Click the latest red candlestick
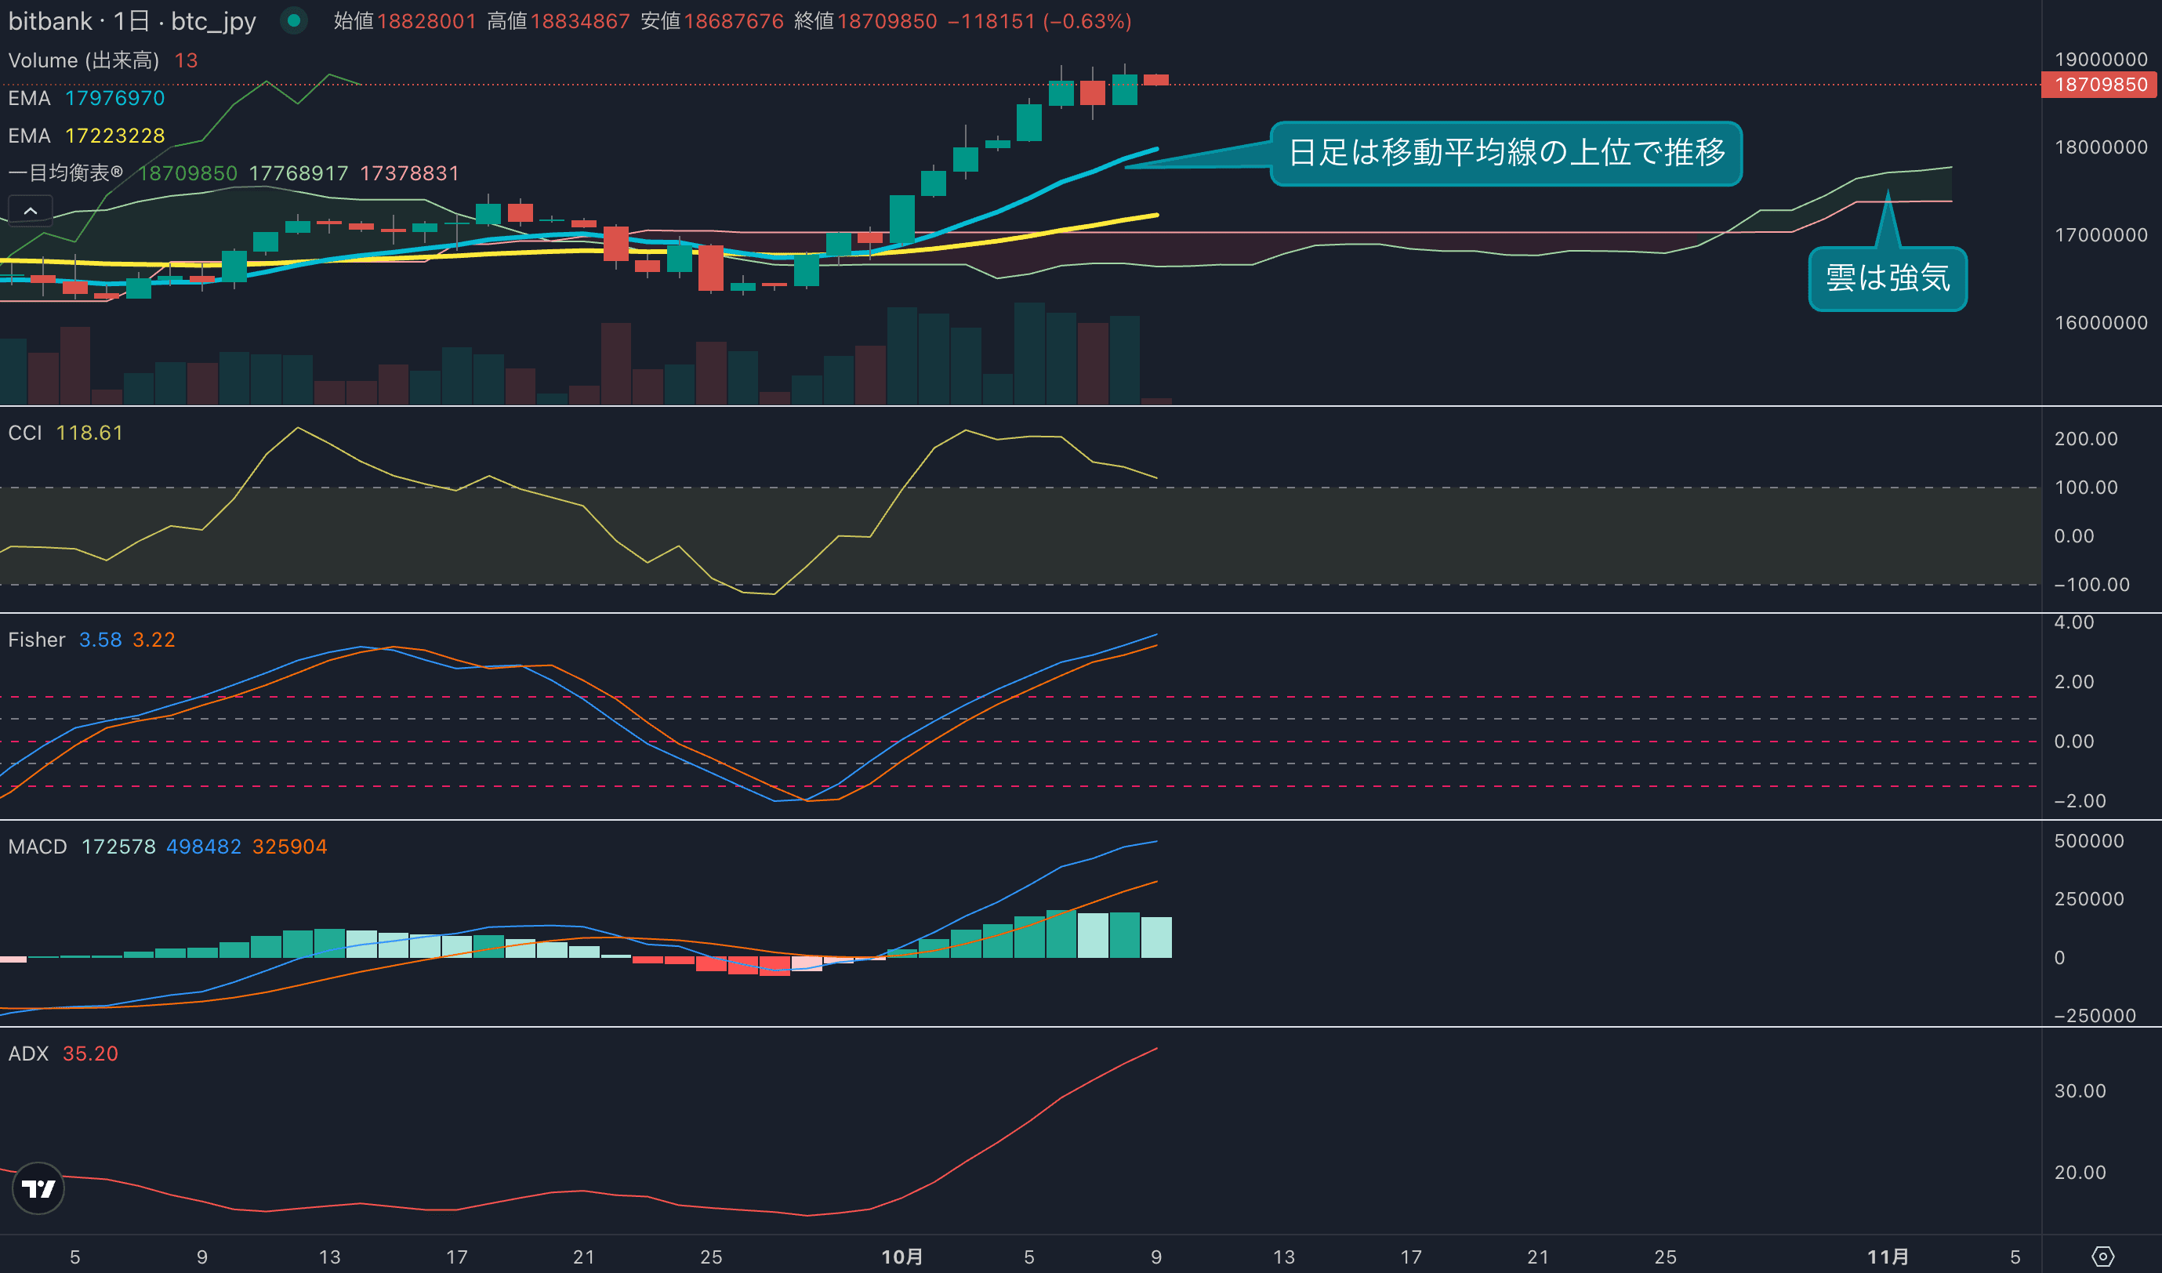 (x=1155, y=80)
